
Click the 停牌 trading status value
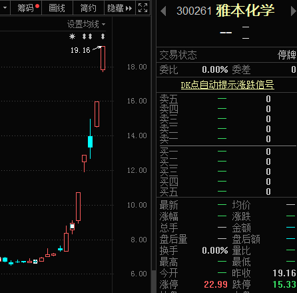[287, 55]
